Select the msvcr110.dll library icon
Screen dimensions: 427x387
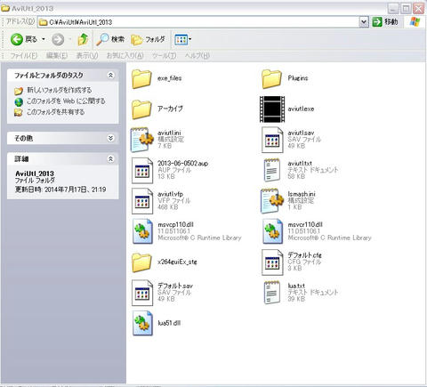pos(272,231)
